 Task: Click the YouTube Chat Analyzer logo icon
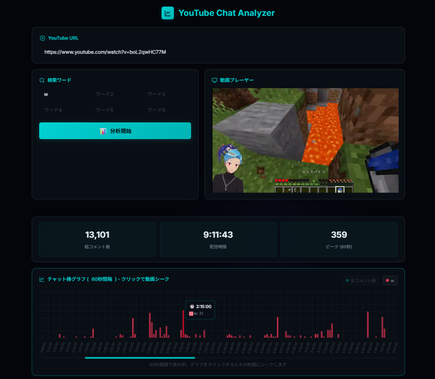point(168,13)
